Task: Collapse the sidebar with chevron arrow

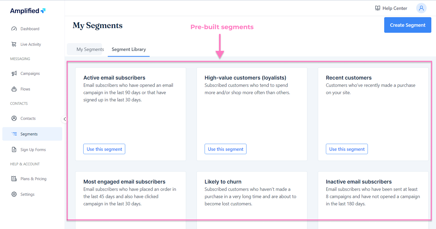Action: tap(65, 119)
